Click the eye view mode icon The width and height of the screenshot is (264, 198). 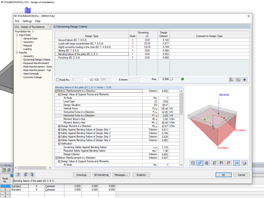coord(245,80)
